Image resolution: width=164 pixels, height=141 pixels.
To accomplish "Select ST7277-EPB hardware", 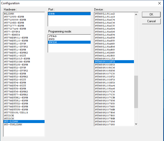I will [x=24, y=26].
